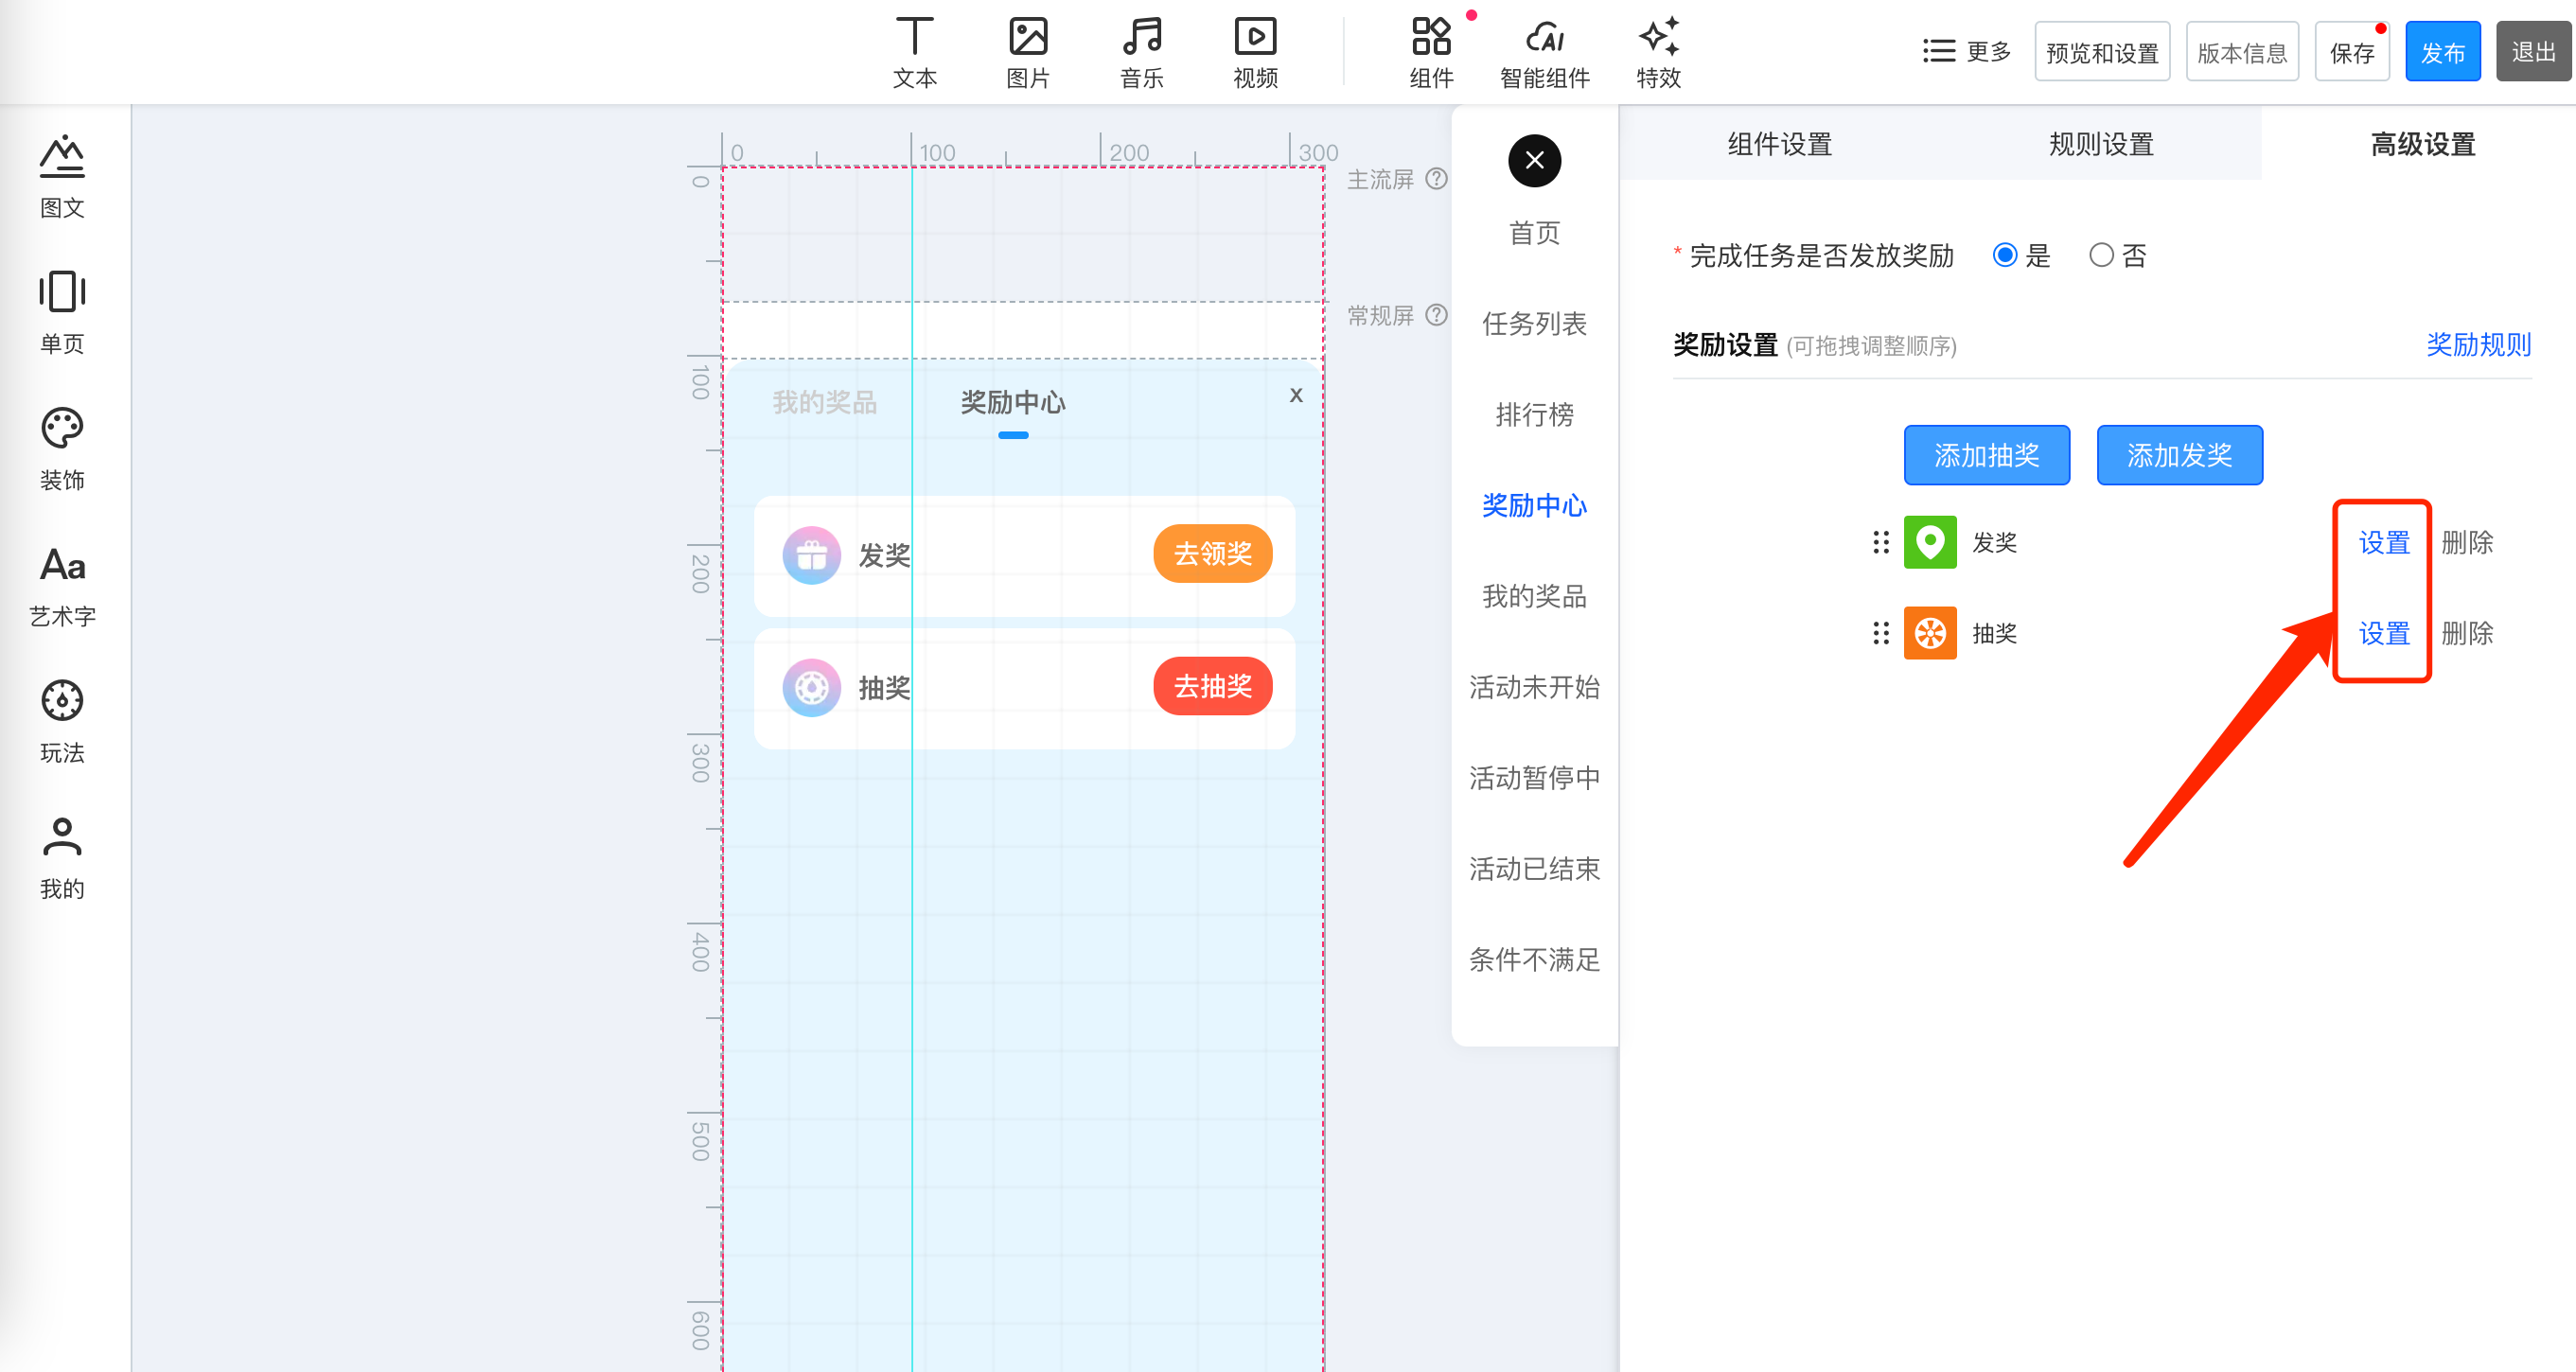Image resolution: width=2576 pixels, height=1372 pixels.
Task: Close the page list panel with the black X
Action: (x=1534, y=160)
